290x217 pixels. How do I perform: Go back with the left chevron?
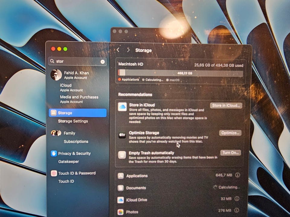click(x=118, y=50)
